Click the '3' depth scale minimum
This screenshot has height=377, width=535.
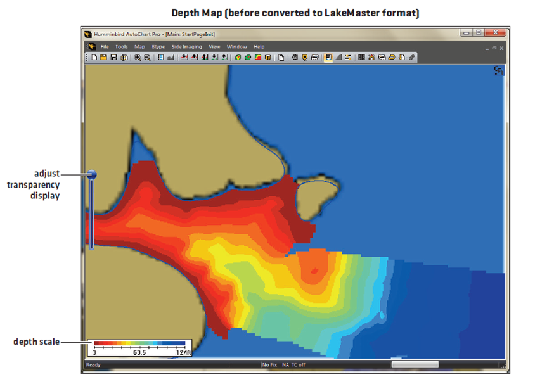pyautogui.click(x=94, y=352)
